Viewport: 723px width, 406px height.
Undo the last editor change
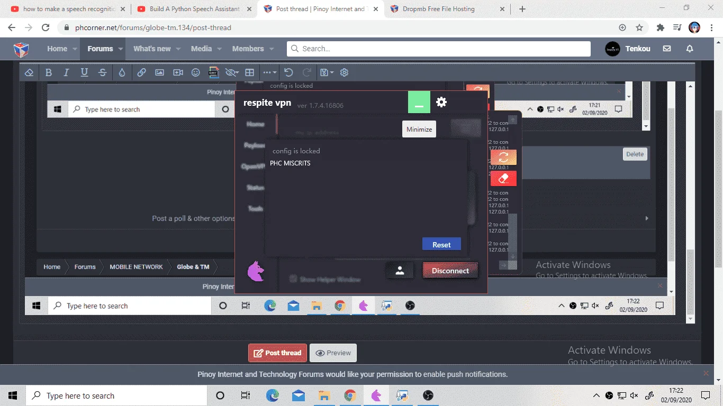288,72
